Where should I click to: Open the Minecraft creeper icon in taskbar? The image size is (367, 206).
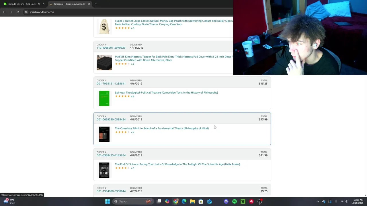click(243, 201)
